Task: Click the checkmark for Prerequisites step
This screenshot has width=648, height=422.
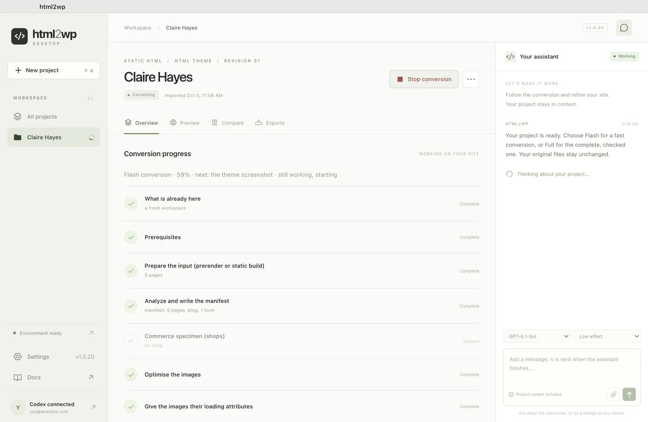Action: pyautogui.click(x=131, y=237)
